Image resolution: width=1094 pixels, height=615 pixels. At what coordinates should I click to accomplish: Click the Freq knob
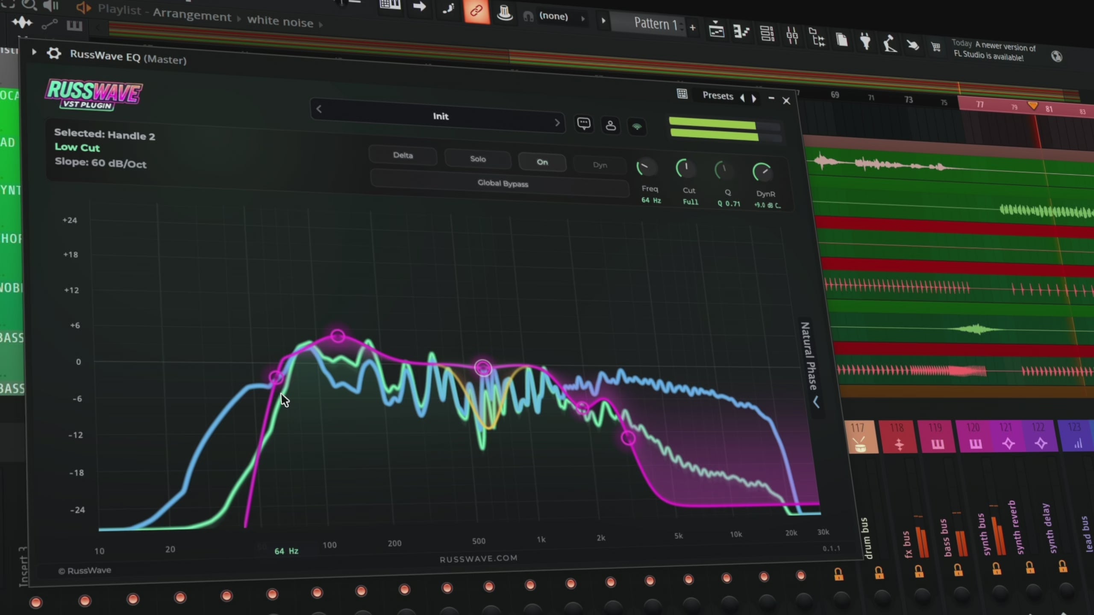[646, 168]
